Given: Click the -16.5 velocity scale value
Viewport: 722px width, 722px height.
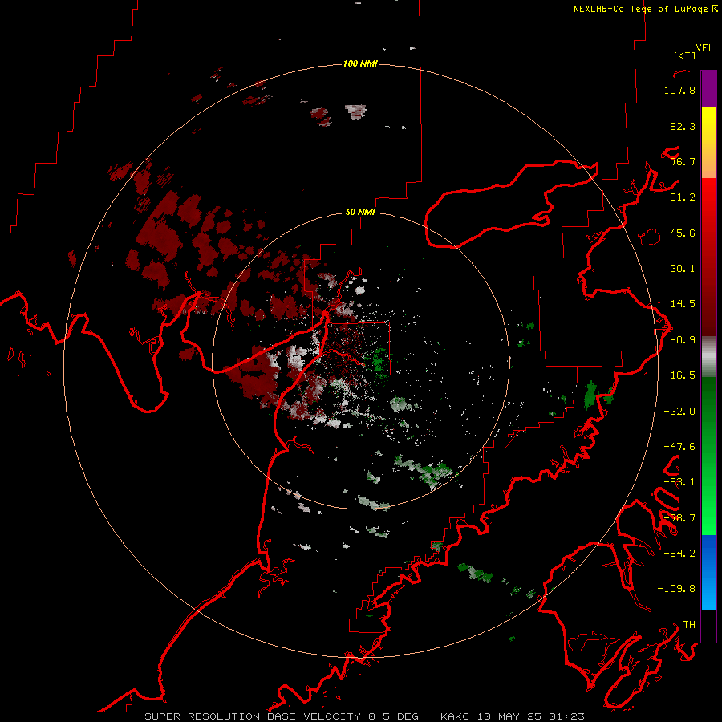Looking at the screenshot, I should point(679,375).
